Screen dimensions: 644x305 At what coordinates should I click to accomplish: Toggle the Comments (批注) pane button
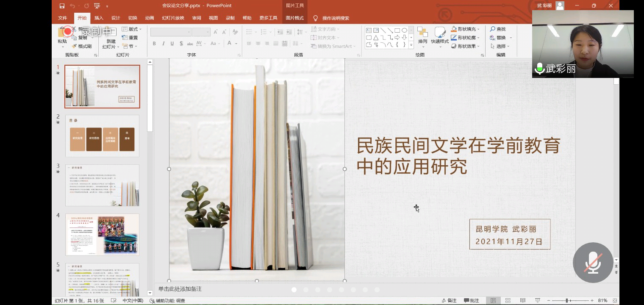click(472, 300)
